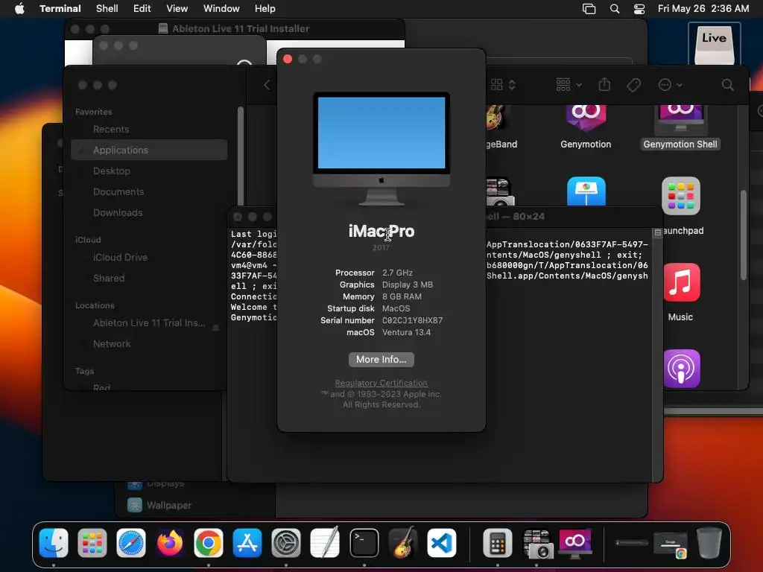Switch to Terminal in the Dock
The image size is (763, 572).
(x=364, y=542)
